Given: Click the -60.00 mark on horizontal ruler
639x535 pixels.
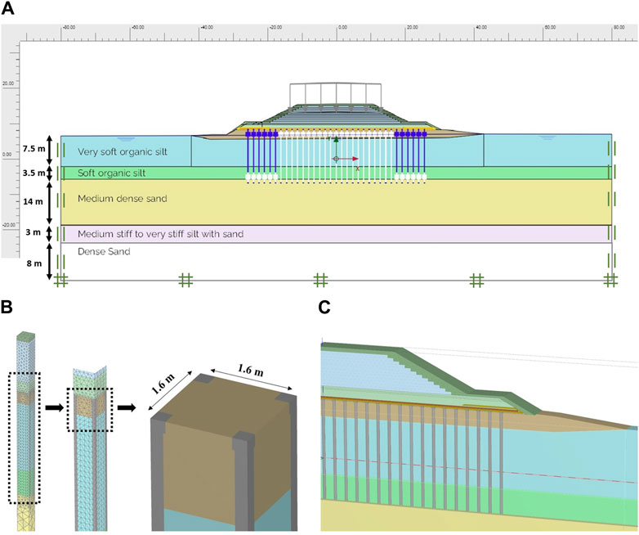Looking at the screenshot, I should tap(138, 27).
